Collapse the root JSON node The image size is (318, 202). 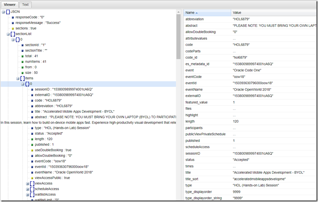[x=3, y=12]
